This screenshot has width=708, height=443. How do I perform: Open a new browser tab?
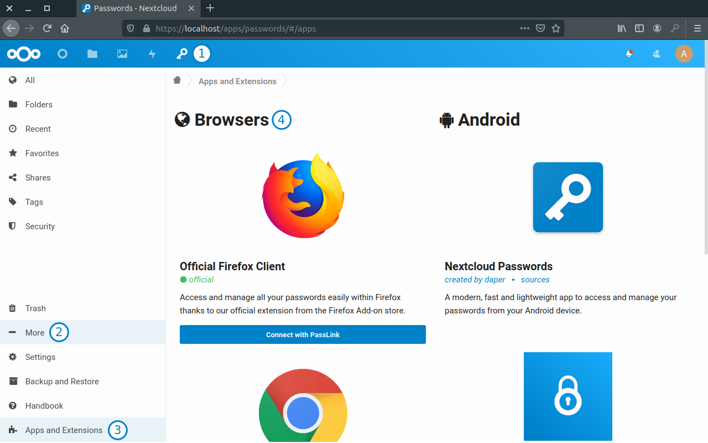[210, 8]
